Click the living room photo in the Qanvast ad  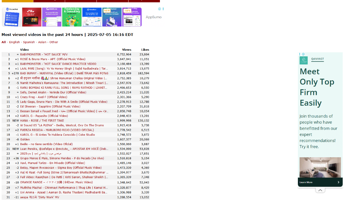[320, 167]
